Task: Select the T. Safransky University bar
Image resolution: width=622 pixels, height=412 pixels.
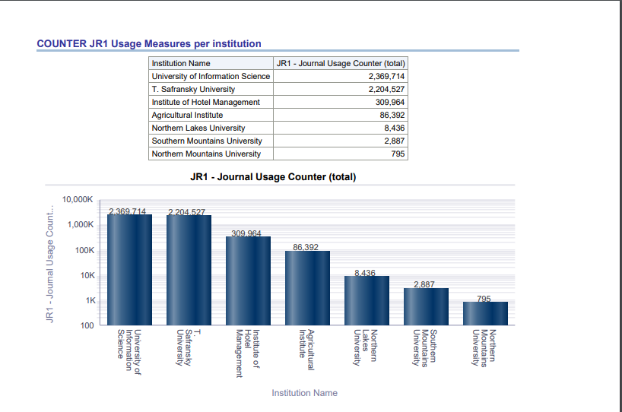Action: pos(189,270)
